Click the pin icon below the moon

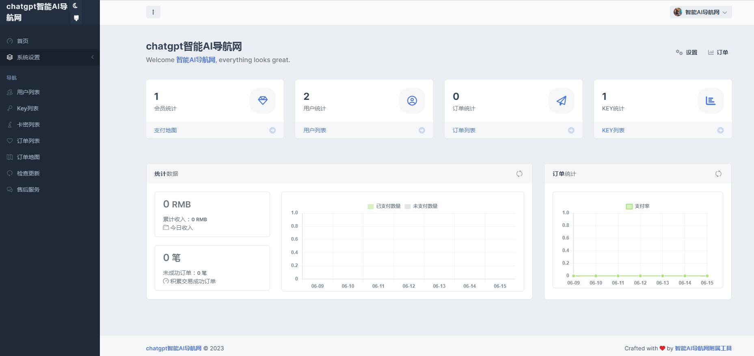76,18
